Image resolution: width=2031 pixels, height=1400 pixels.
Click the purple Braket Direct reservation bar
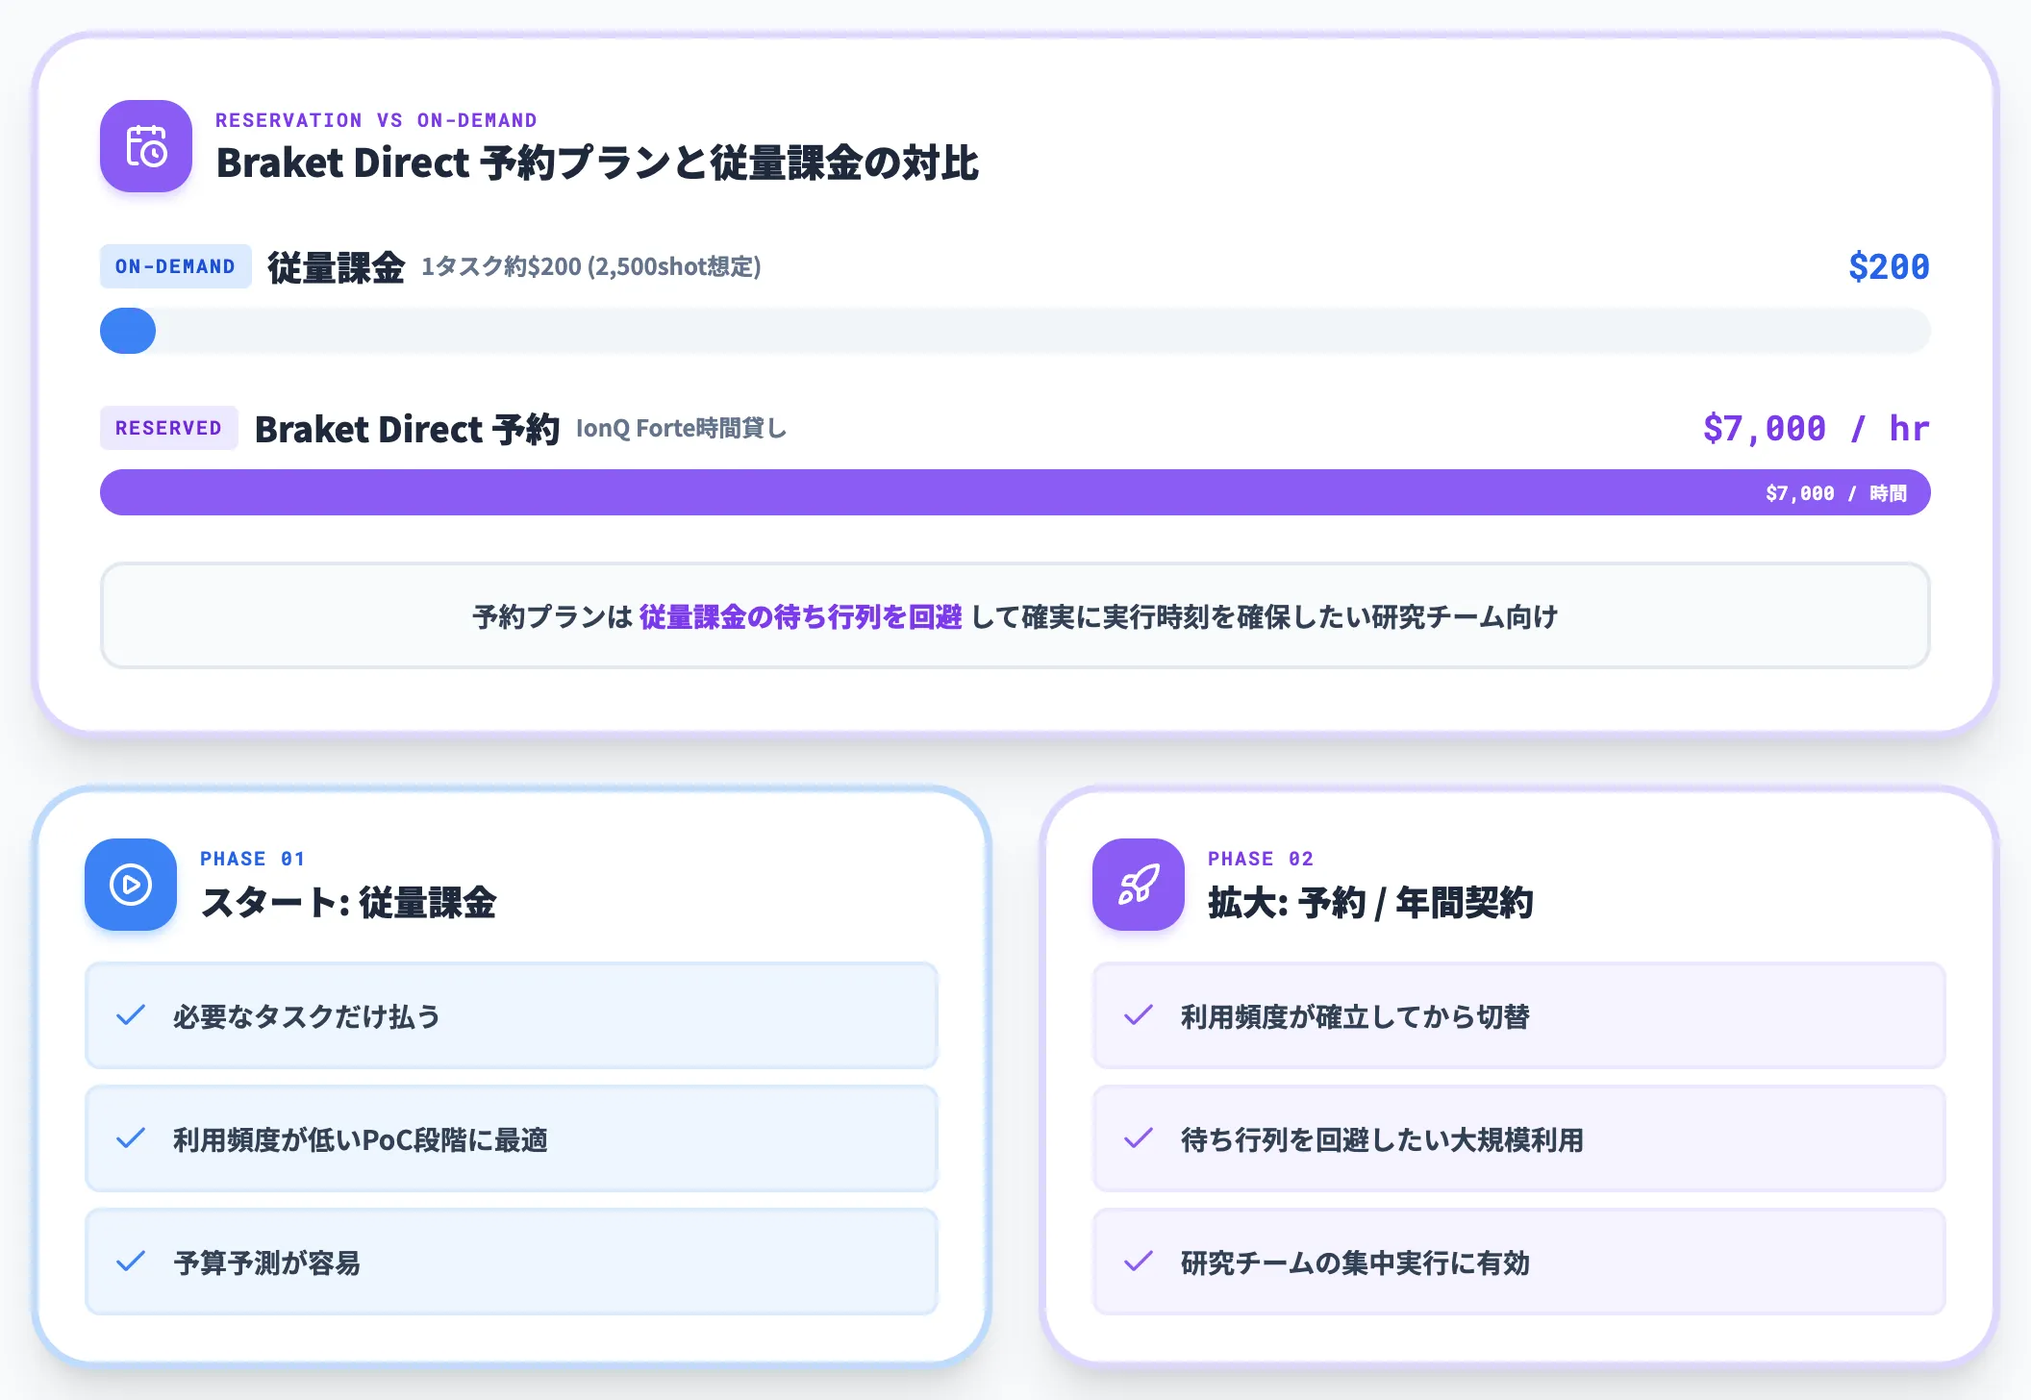pos(1015,492)
